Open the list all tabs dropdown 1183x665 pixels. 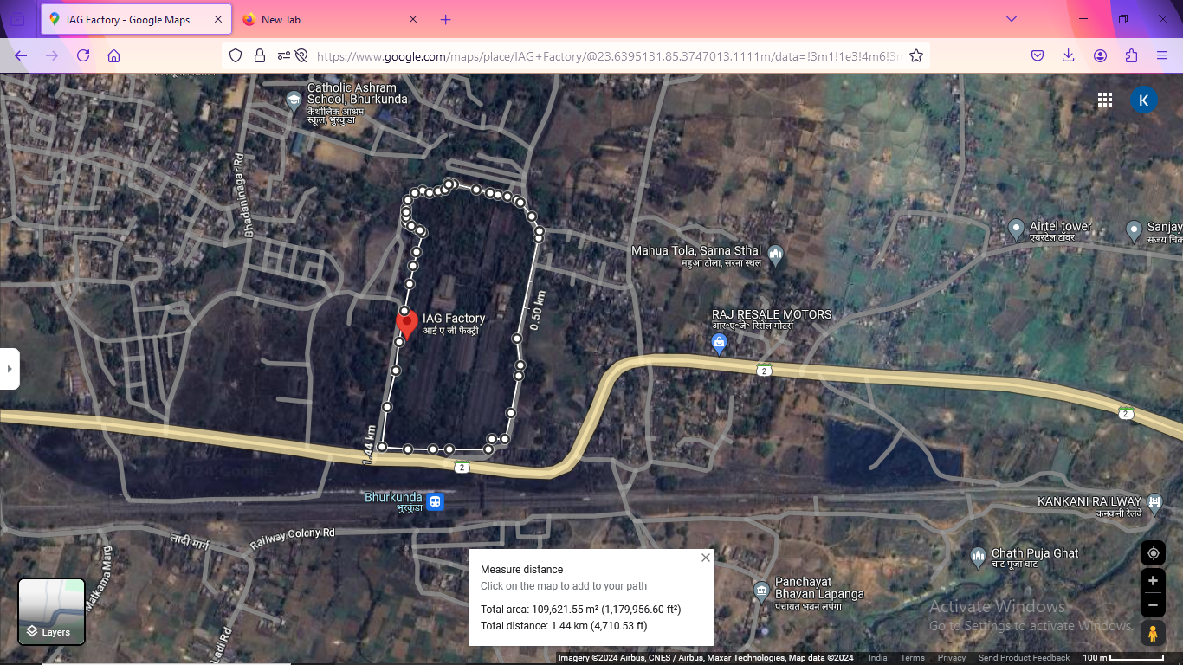(x=1011, y=19)
